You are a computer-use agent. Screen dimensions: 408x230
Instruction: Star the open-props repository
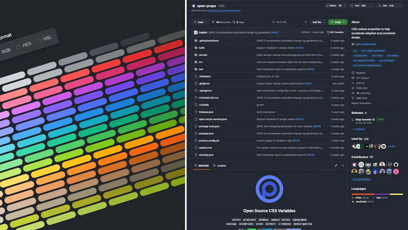[x=386, y=6]
